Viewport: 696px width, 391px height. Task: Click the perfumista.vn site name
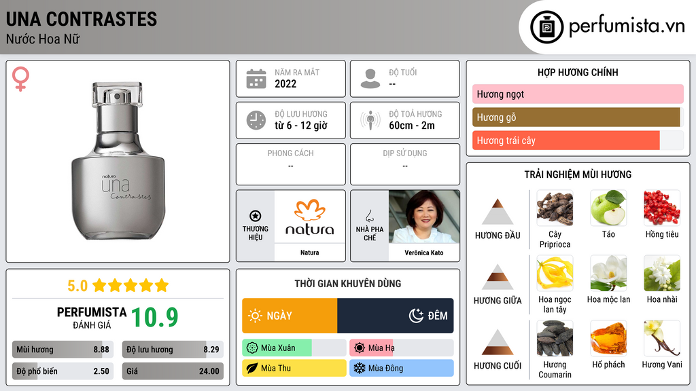tap(627, 26)
